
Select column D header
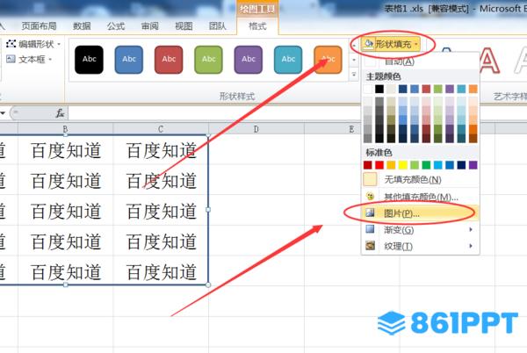pos(256,129)
